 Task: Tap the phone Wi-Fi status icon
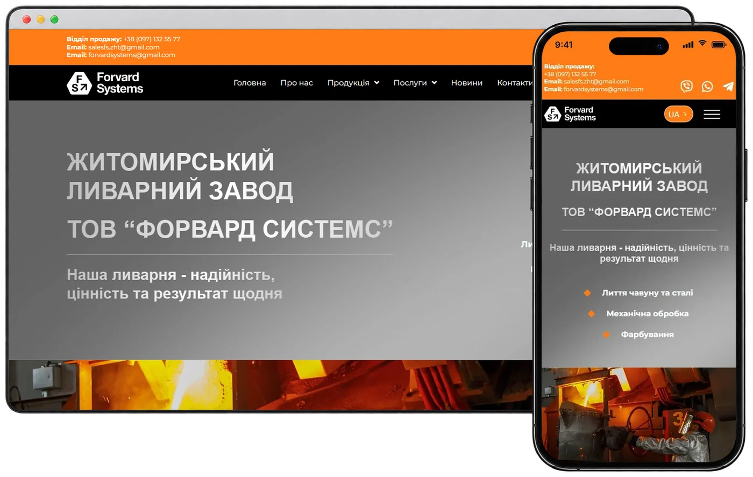click(x=702, y=44)
